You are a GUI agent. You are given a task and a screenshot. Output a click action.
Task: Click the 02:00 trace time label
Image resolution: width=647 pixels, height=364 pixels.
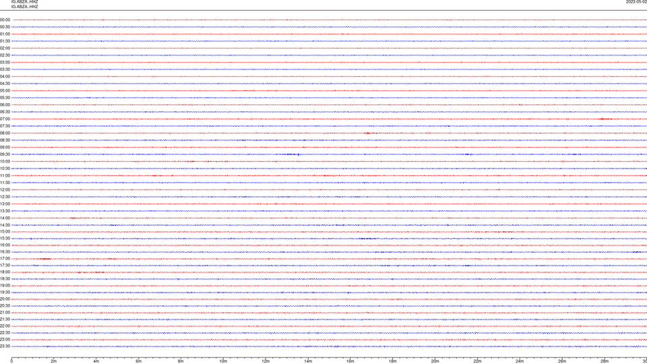pos(5,49)
